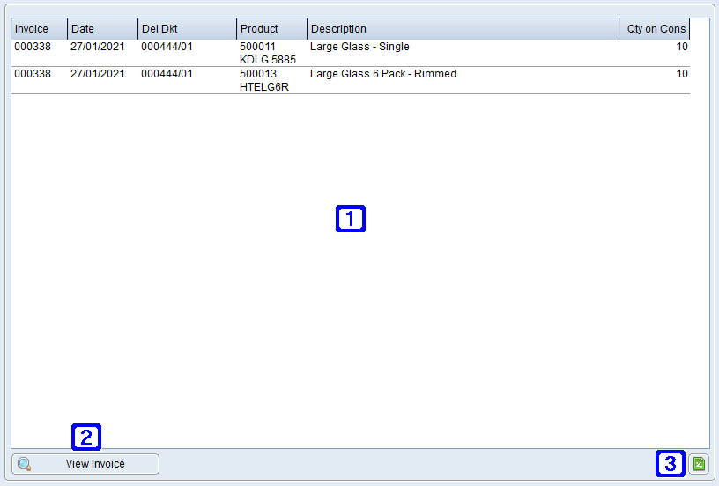Select the Del Dkt column header
719x486 pixels.
(187, 29)
